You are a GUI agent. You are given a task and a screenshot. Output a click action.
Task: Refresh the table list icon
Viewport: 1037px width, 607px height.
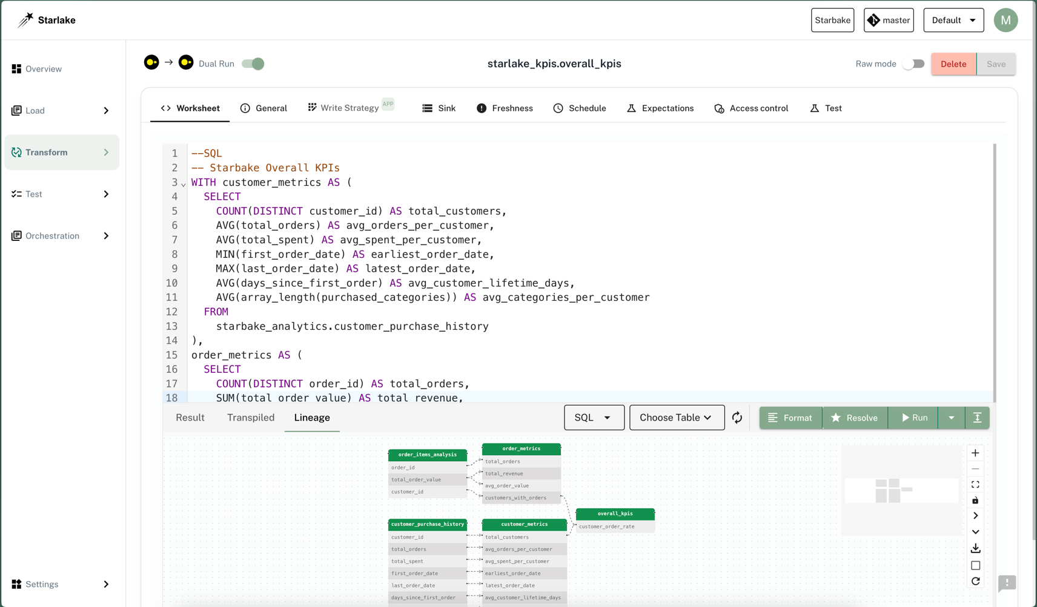coord(737,418)
